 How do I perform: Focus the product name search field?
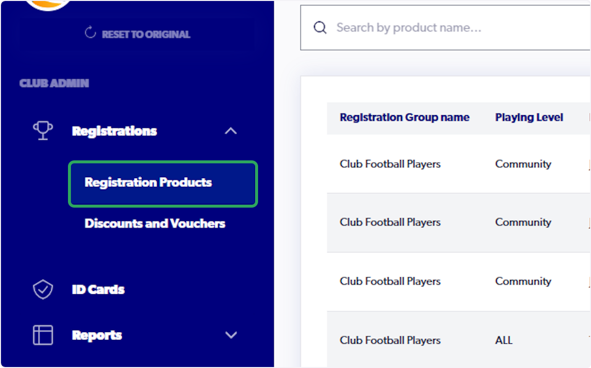[445, 28]
